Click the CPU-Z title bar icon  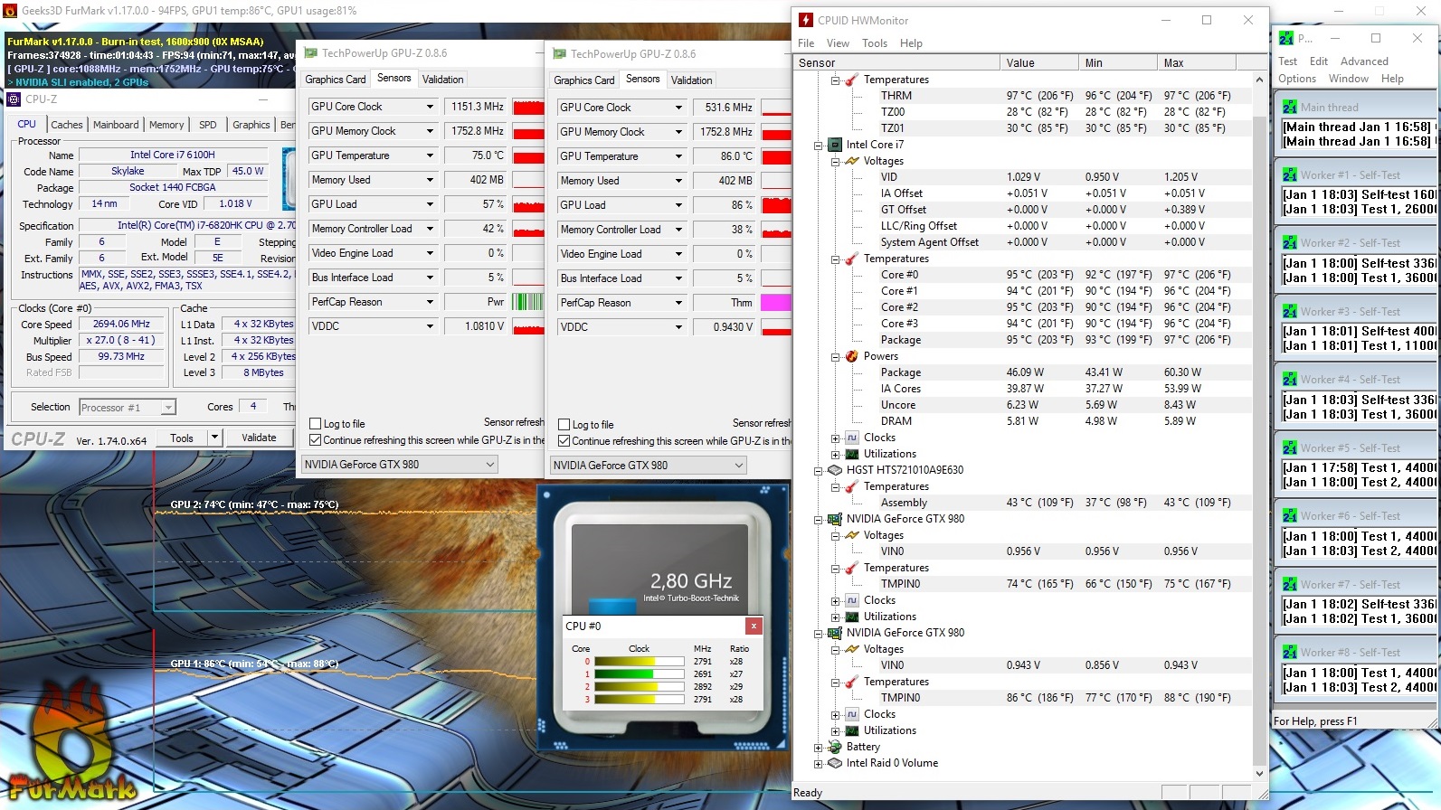point(14,99)
